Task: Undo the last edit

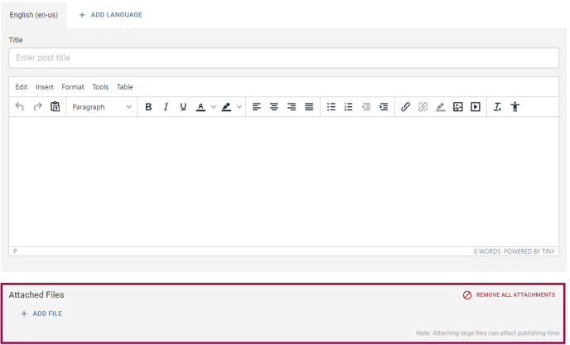Action: (x=20, y=107)
